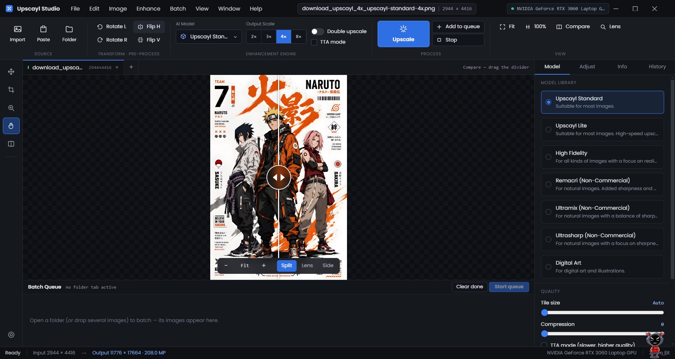
Task: Enable the TTA mode checkbox in toolbar
Action: click(x=314, y=42)
